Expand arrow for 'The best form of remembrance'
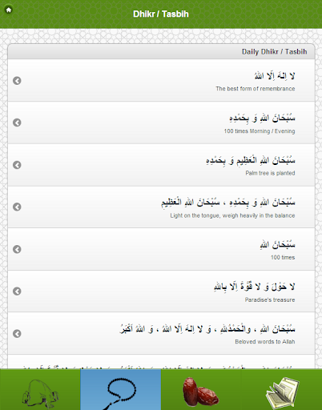Image resolution: width=322 pixels, height=410 pixels. tap(17, 81)
